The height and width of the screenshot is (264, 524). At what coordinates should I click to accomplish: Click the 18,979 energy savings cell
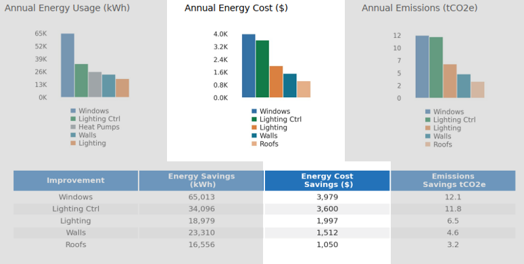pos(201,221)
